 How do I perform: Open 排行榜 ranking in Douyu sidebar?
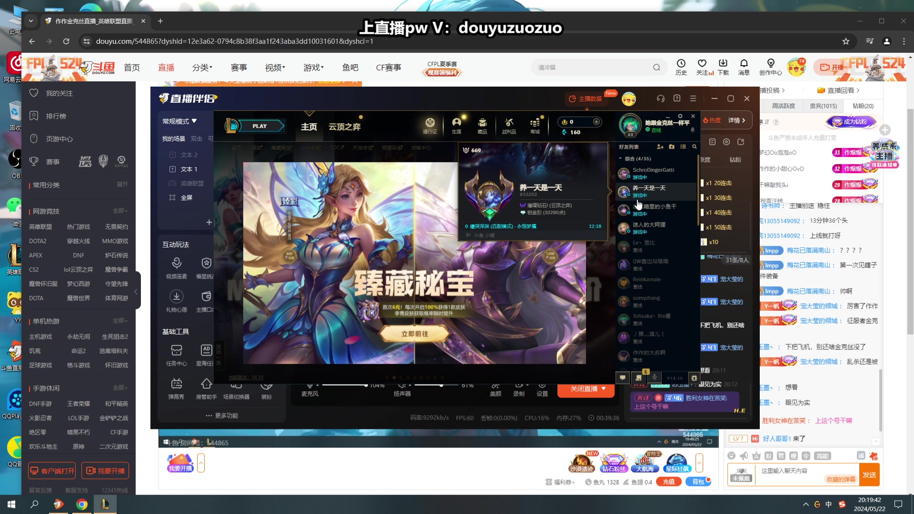pyautogui.click(x=48, y=116)
